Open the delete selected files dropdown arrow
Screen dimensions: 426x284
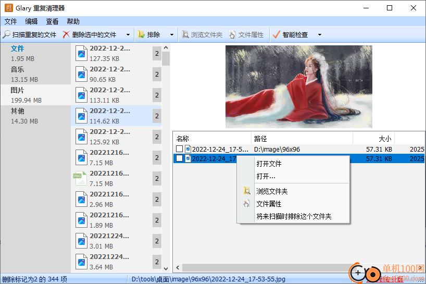coord(128,35)
